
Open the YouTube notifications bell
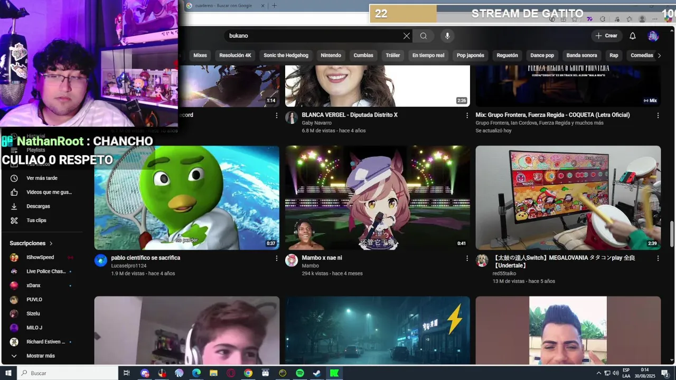coord(633,36)
